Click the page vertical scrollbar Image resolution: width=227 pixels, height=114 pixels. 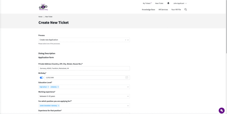point(226,27)
